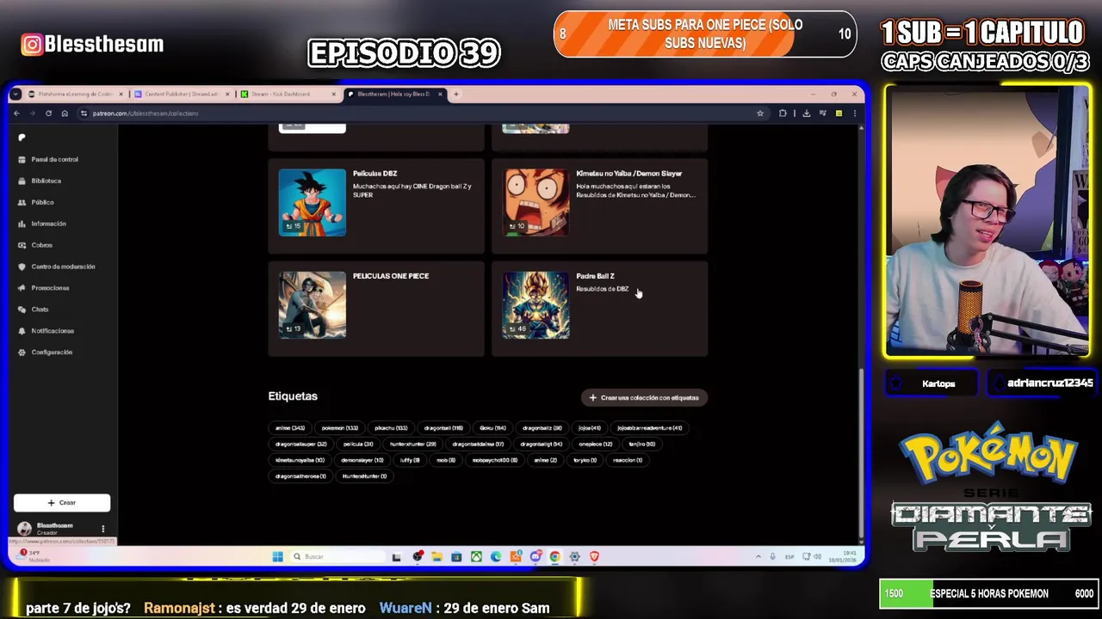Click the Cobros sidebar icon
Viewport: 1102px width, 619px height.
(22, 245)
